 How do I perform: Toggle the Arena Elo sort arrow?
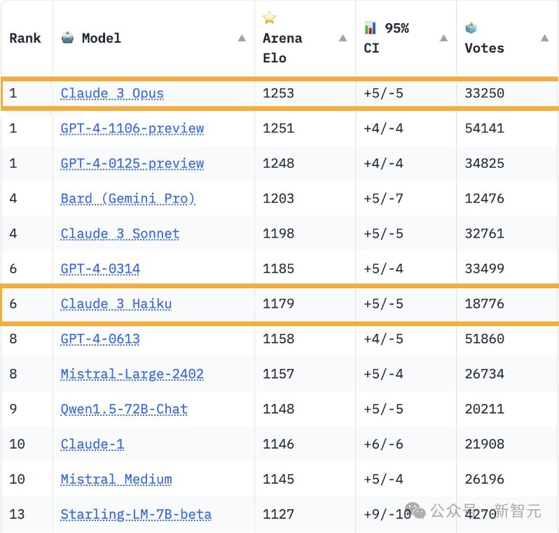343,38
